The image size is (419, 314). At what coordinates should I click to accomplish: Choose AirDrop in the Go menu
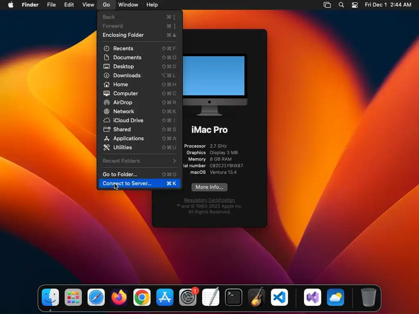(140, 102)
